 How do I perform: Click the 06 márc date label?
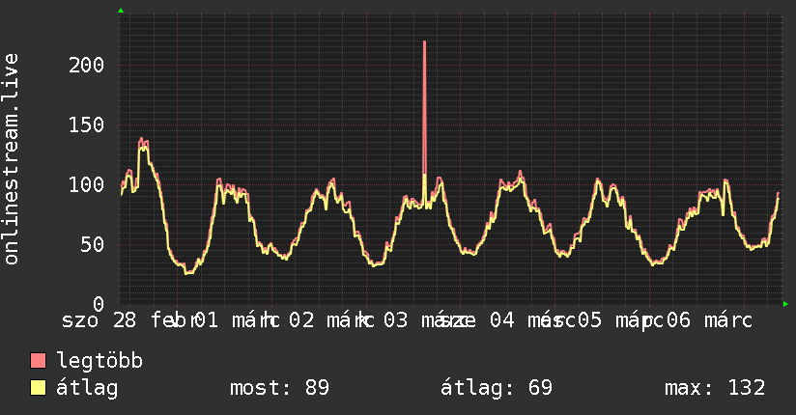(709, 320)
